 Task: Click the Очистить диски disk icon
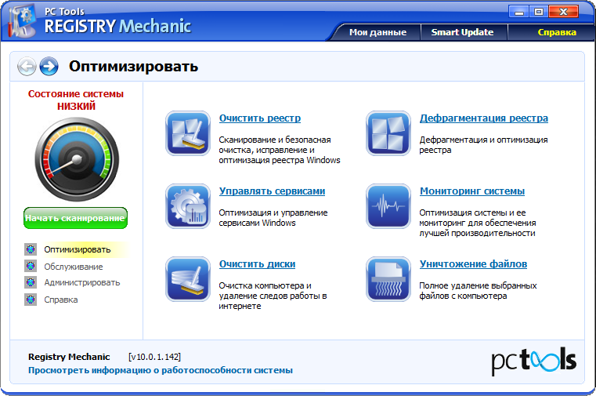pyautogui.click(x=188, y=279)
